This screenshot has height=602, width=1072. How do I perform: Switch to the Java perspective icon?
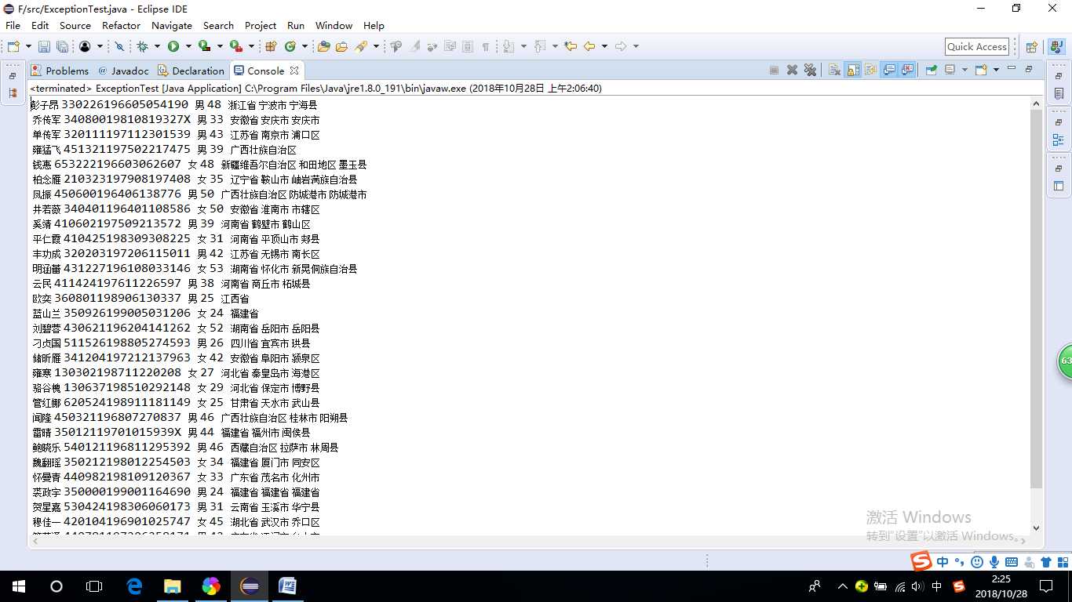point(1056,47)
